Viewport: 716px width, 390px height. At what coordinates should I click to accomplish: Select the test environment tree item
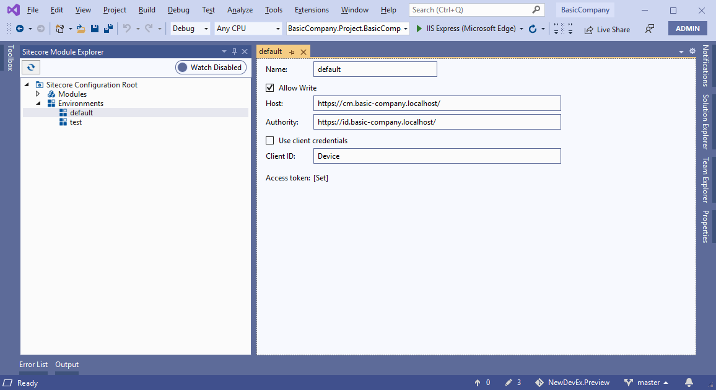click(76, 122)
